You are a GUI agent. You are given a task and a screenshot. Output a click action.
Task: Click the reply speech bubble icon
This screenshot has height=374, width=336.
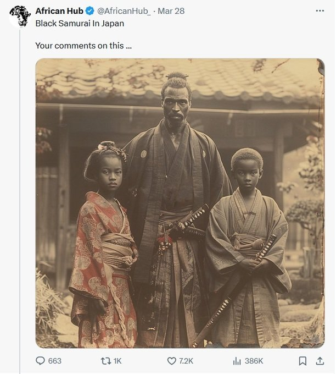tap(40, 361)
